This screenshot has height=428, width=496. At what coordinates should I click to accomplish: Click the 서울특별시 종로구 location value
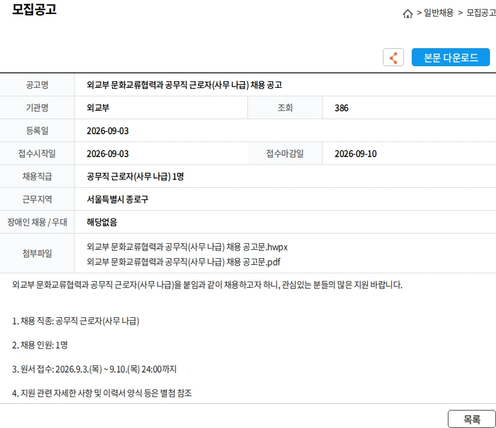coord(117,199)
